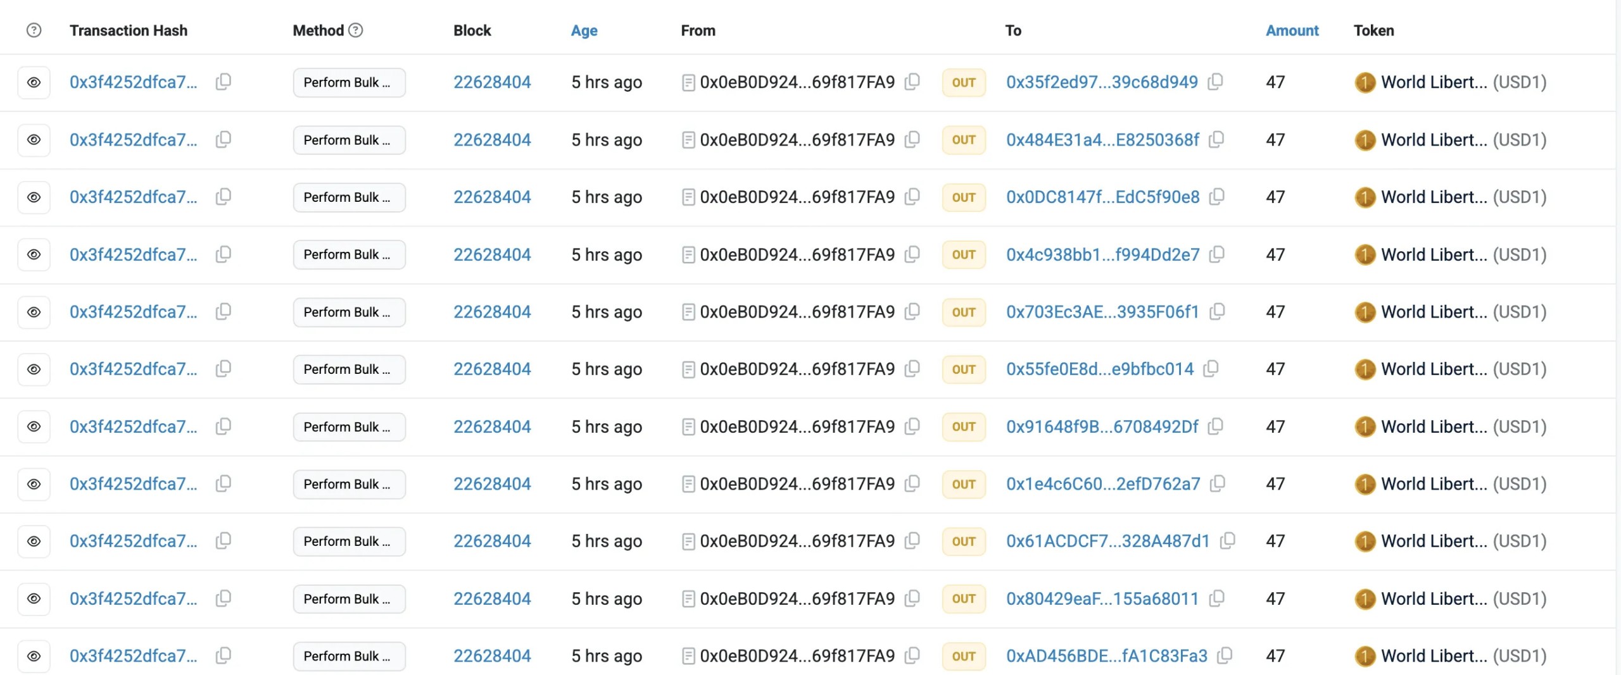1621x675 pixels.
Task: Click the question mark icon in the header
Action: point(33,29)
